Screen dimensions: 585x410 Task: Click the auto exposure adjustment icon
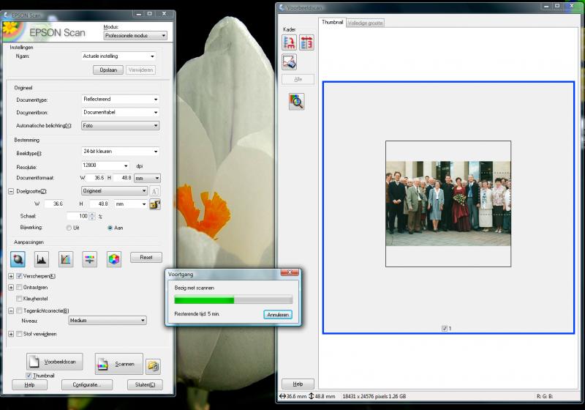[x=18, y=258]
